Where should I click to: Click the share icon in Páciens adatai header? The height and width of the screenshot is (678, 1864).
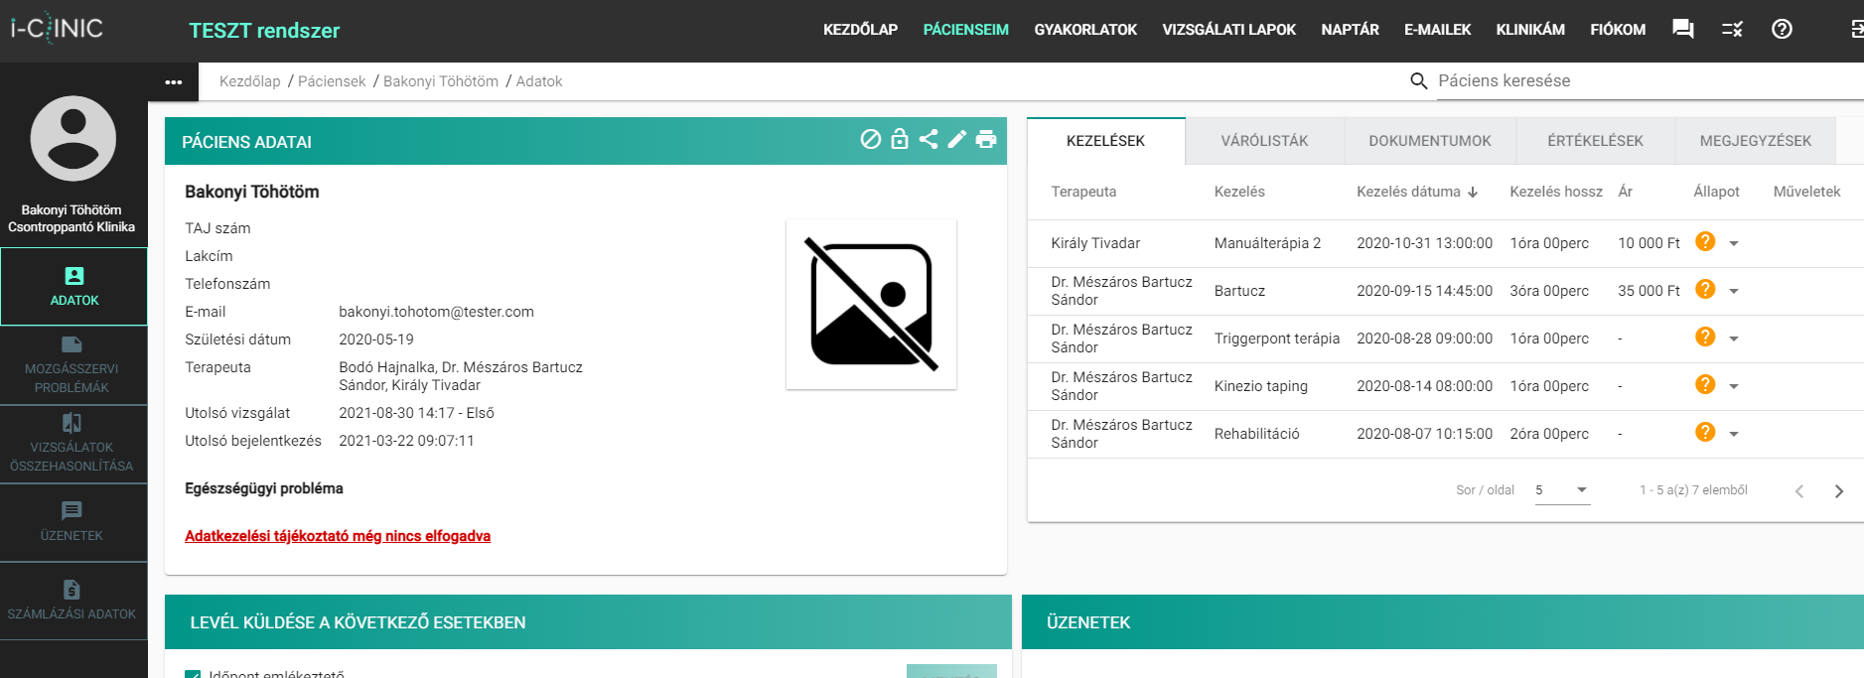click(929, 139)
